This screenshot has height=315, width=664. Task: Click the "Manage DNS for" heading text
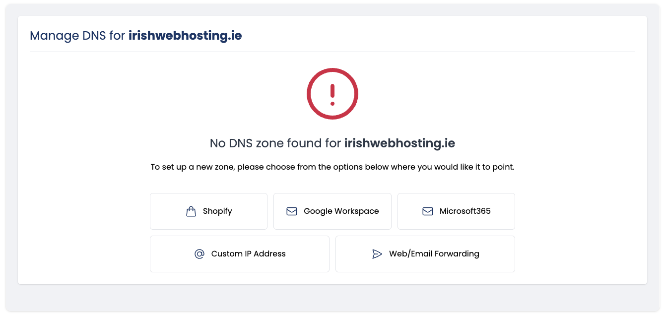click(x=77, y=36)
